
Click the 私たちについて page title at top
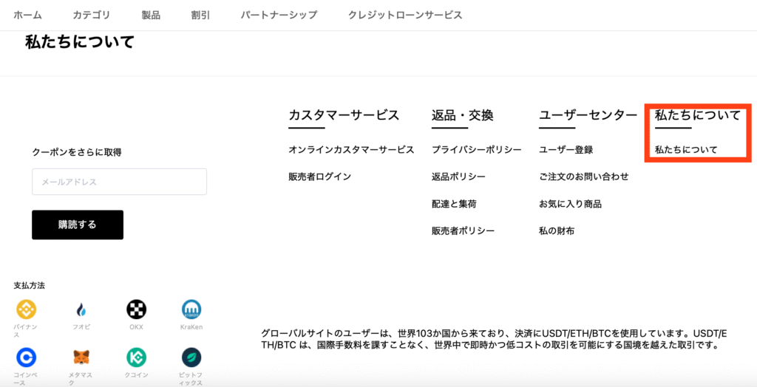(x=79, y=42)
